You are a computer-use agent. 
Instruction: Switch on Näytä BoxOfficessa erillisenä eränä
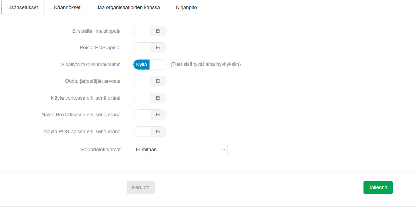coord(150,115)
